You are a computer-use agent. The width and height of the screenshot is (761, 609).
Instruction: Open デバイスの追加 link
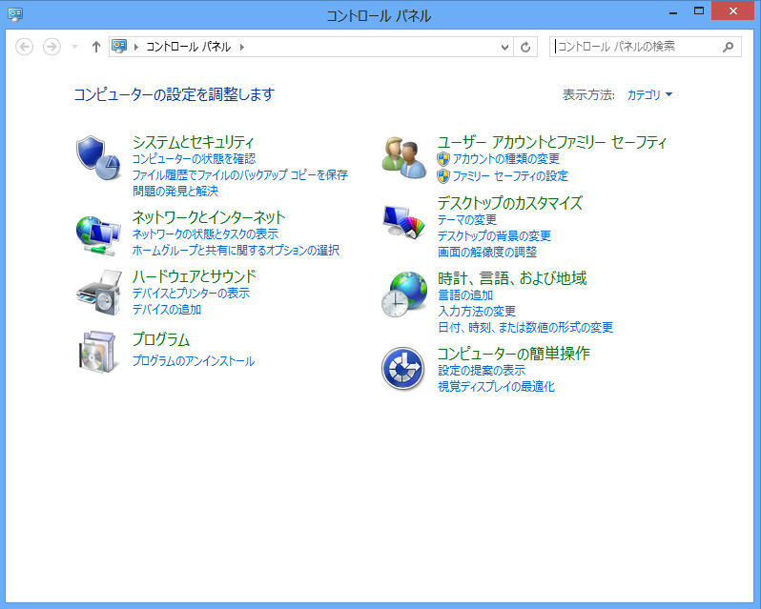(x=167, y=310)
